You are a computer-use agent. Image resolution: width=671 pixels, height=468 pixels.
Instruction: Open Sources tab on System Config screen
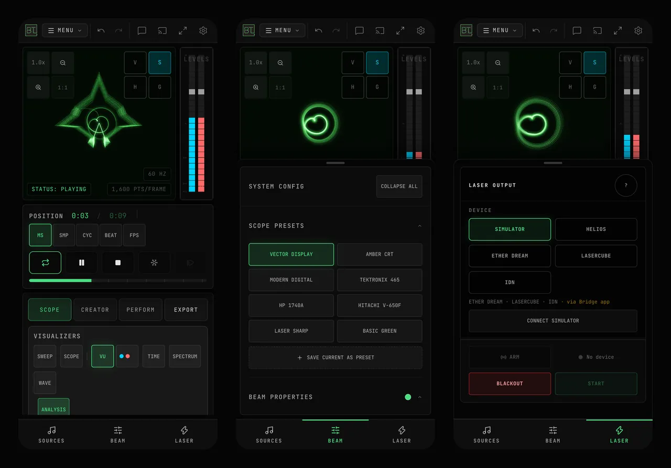pyautogui.click(x=269, y=434)
